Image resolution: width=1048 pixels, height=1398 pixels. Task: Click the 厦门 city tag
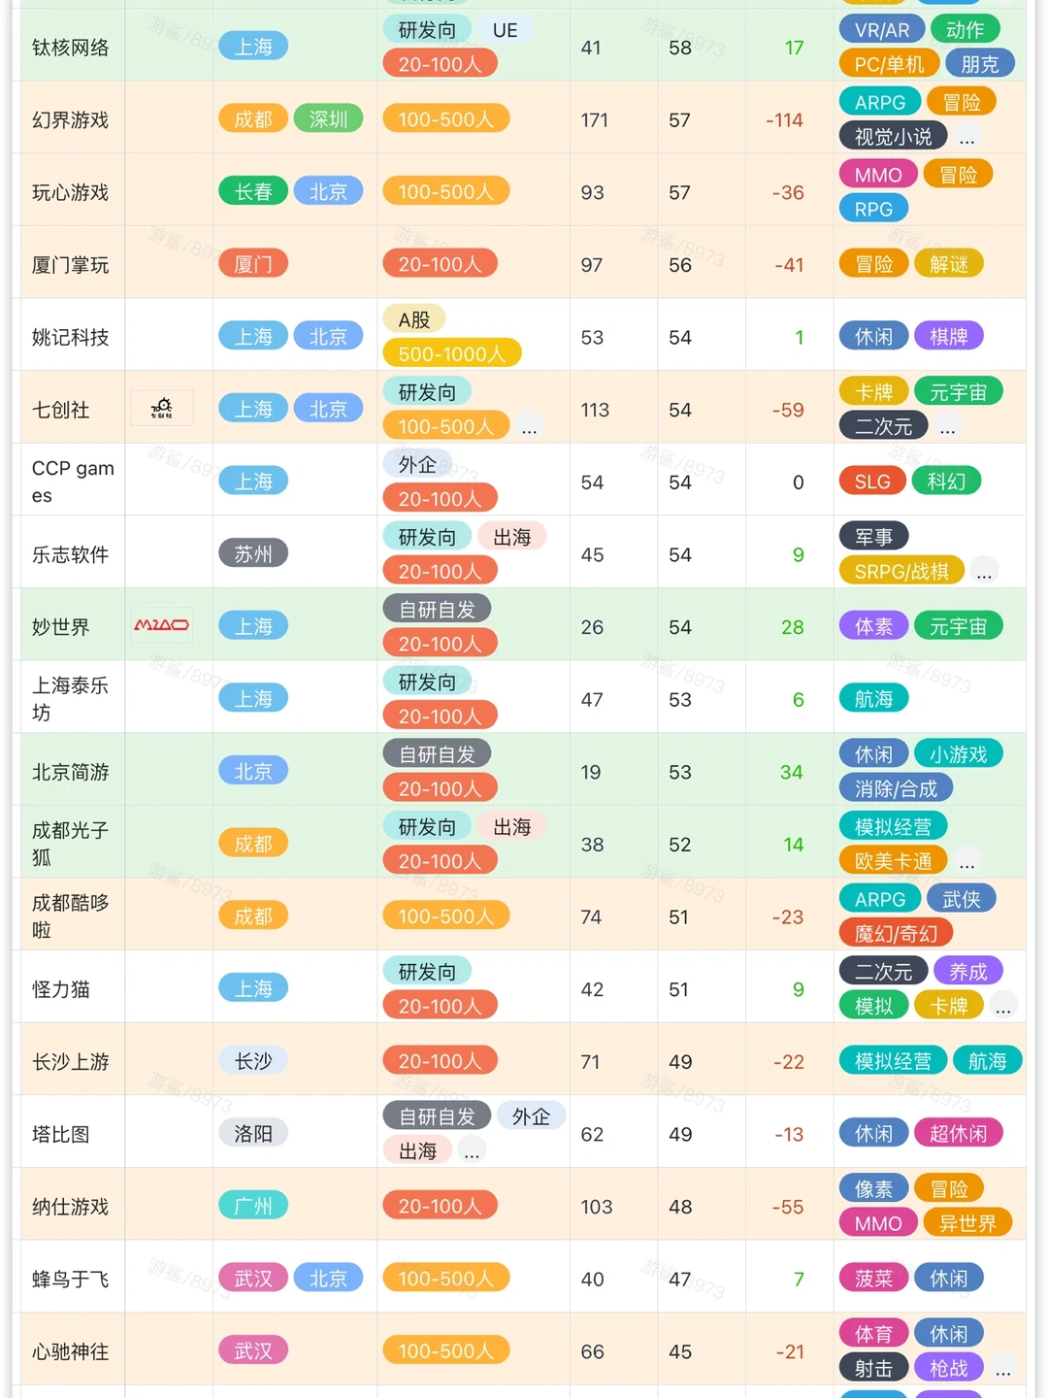tap(253, 263)
